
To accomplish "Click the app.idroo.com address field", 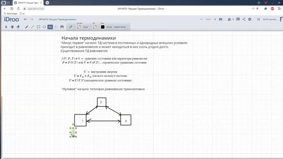I will click(x=36, y=9).
